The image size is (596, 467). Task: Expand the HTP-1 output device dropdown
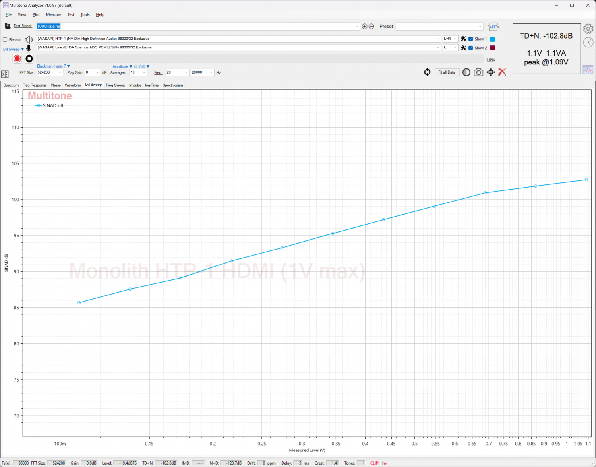coord(438,39)
